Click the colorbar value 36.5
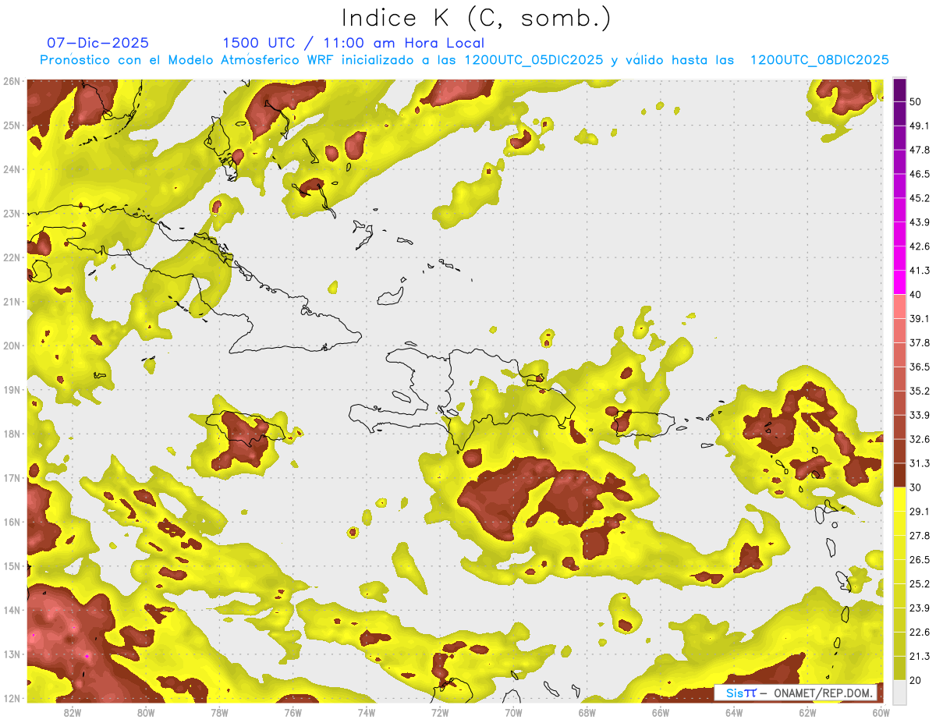 (x=920, y=367)
